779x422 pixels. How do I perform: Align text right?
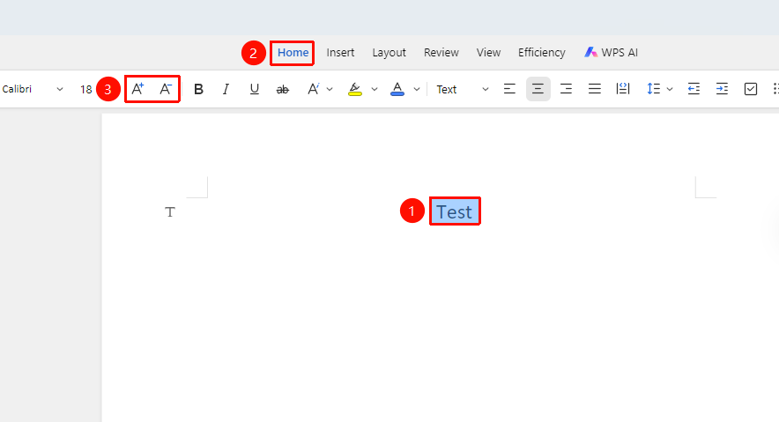click(566, 89)
